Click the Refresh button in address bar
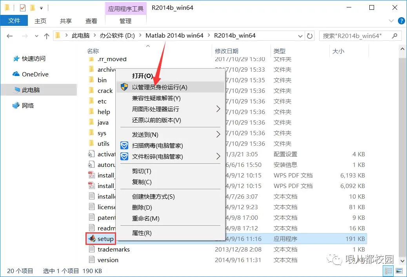This screenshot has height=277, width=407. click(310, 36)
